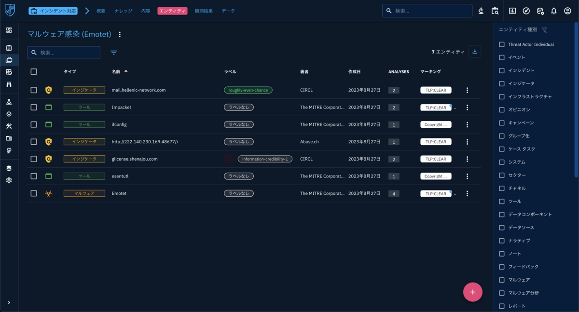Sort by 名前 column header

pos(116,71)
